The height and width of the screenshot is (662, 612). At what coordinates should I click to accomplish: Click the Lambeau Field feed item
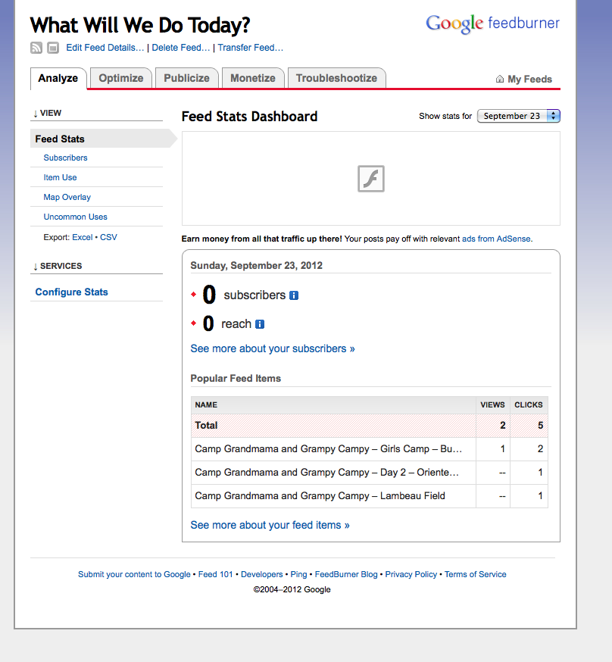point(320,496)
